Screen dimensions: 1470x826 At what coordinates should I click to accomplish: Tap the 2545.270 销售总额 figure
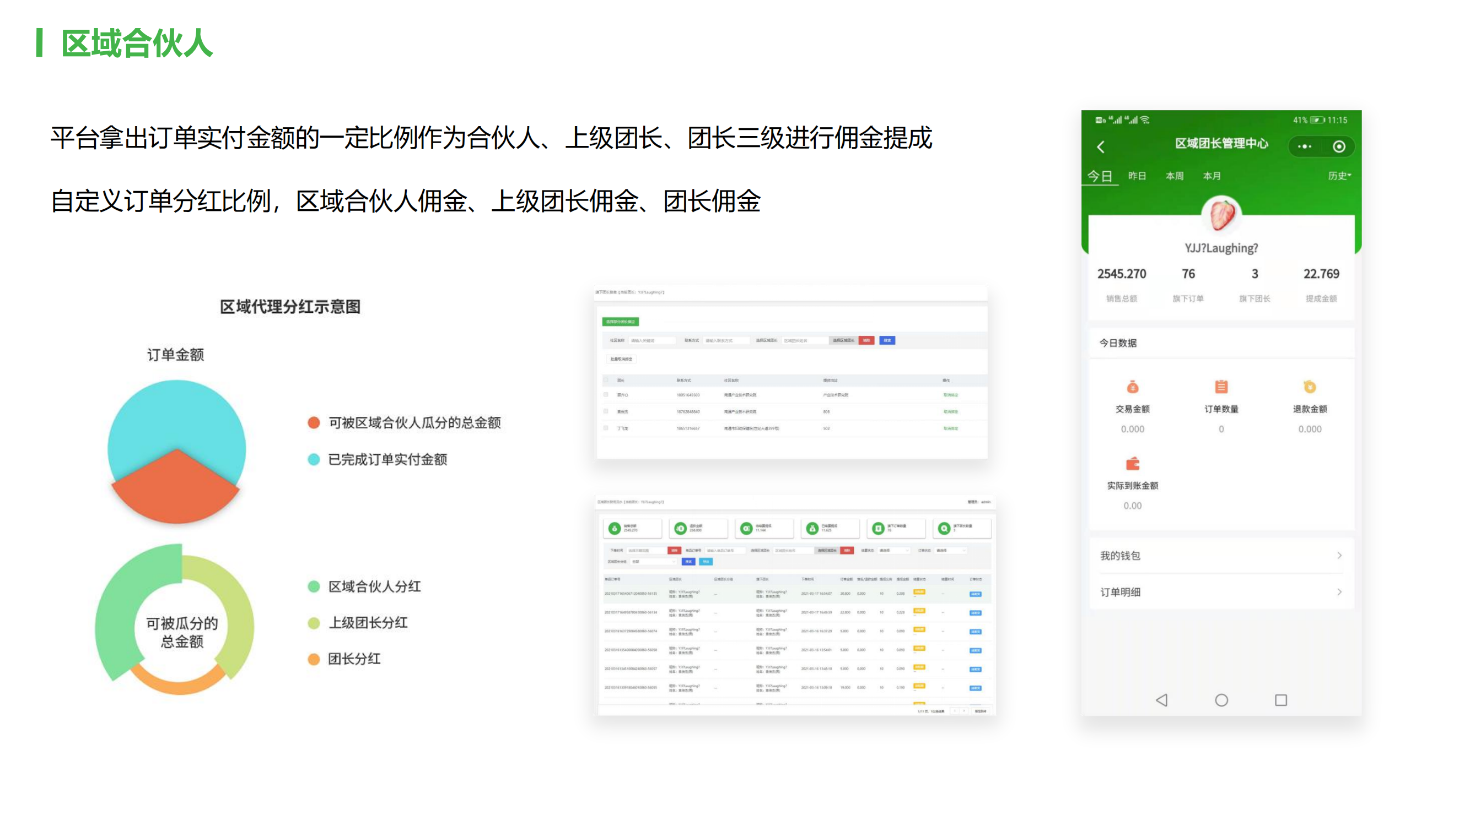(1121, 274)
